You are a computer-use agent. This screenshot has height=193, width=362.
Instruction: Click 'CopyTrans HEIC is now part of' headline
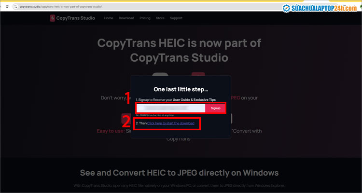pyautogui.click(x=179, y=43)
